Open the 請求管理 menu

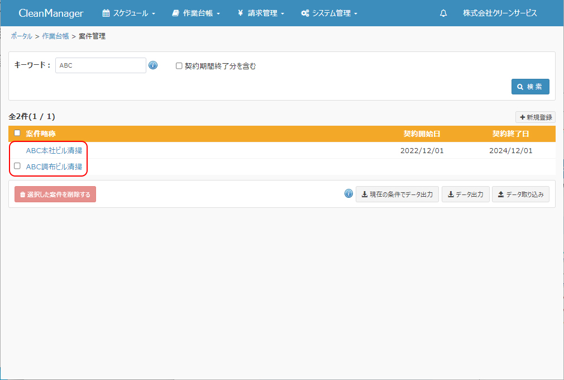point(261,13)
